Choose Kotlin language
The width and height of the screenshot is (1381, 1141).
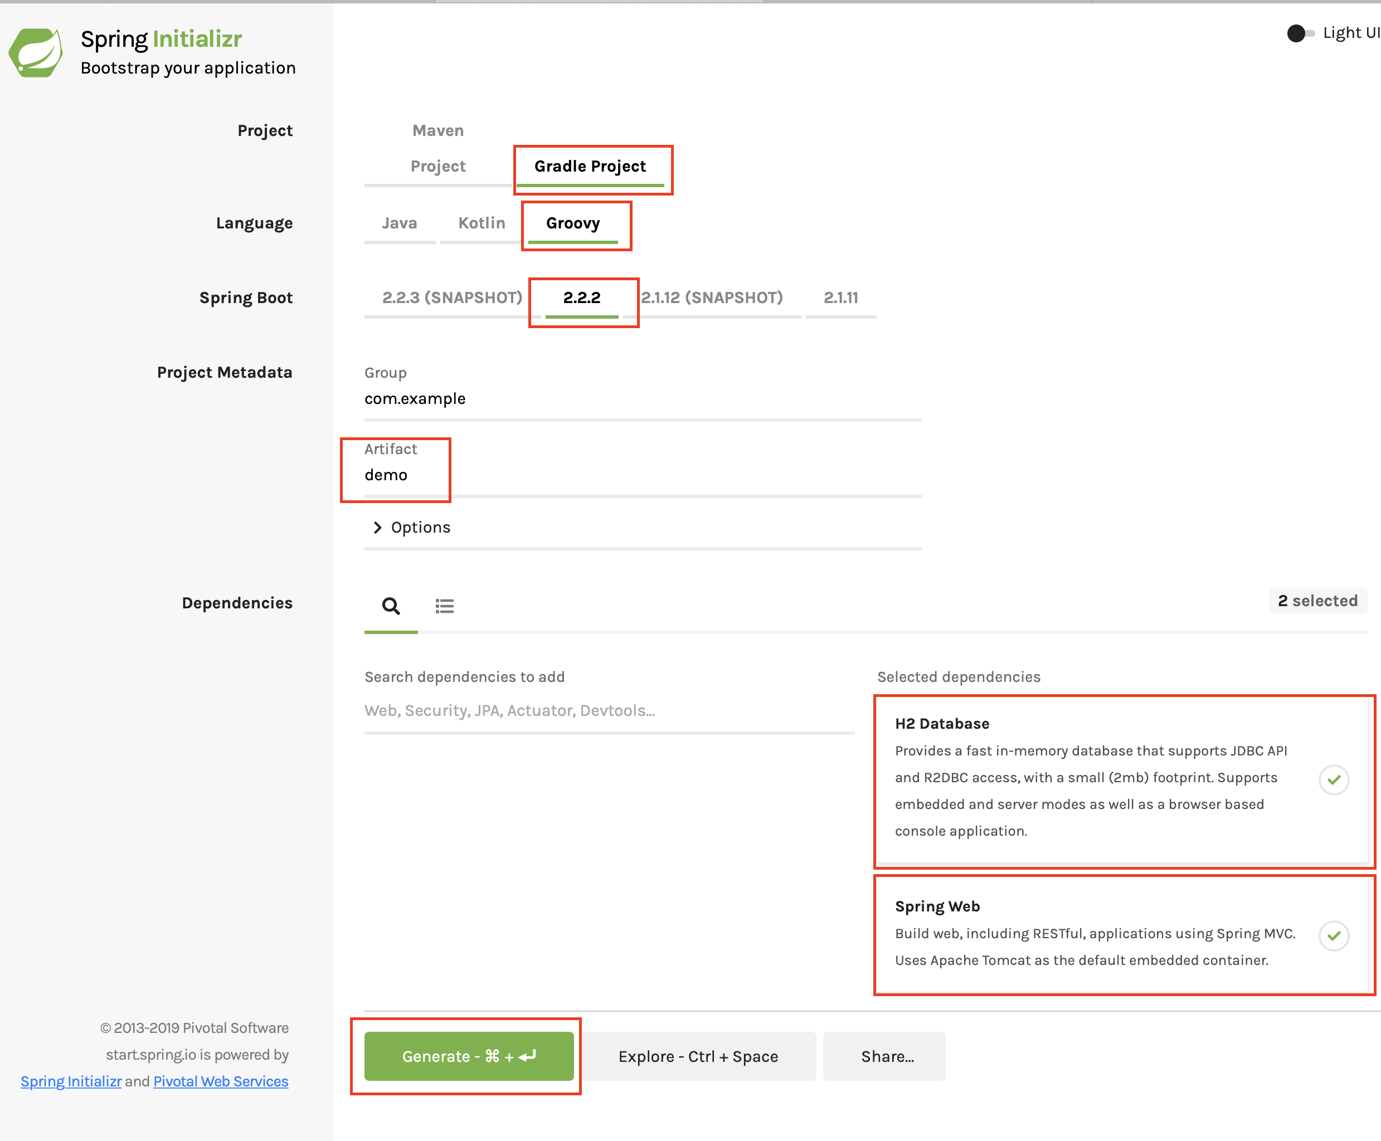click(482, 223)
